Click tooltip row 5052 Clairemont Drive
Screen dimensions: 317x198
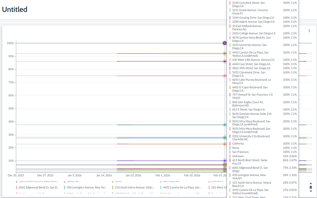263,74
